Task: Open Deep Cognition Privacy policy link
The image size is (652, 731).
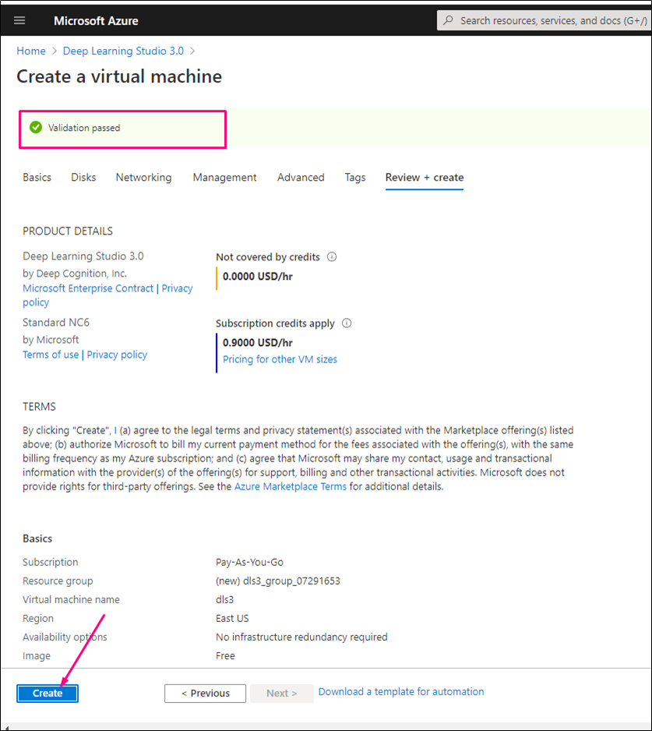Action: [x=177, y=288]
